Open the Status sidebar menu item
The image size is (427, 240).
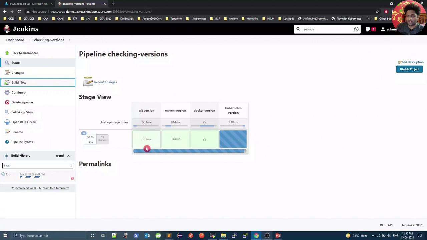38,63
